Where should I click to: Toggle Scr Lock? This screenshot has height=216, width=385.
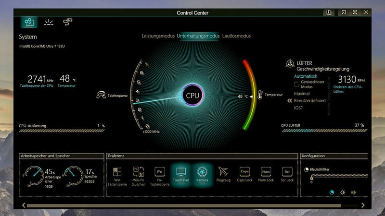[287, 174]
